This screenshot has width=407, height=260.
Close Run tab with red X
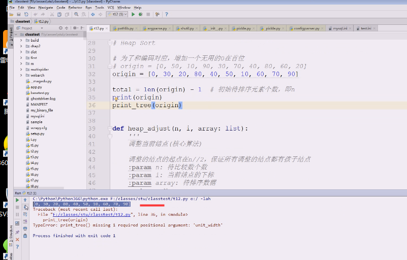(17, 240)
